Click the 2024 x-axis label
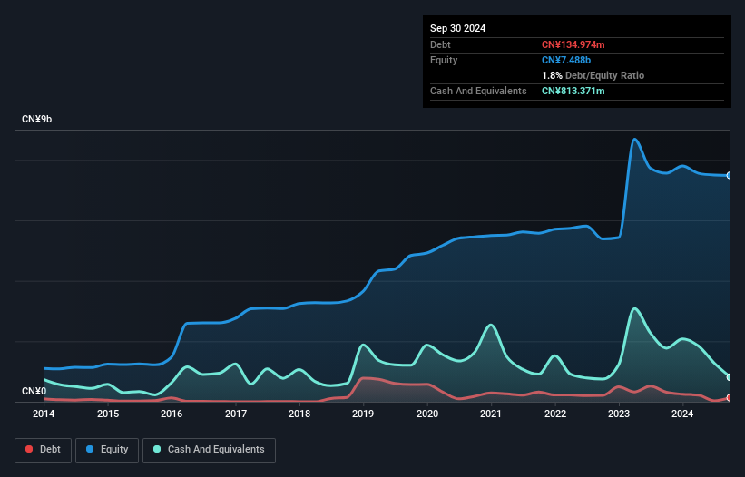Screen dimensions: 745x477 point(682,414)
